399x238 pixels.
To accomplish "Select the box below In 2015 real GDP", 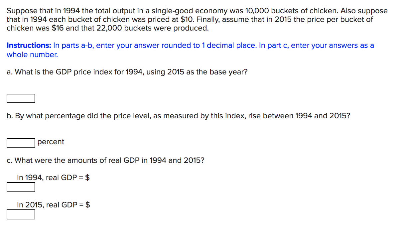I will point(21,214).
